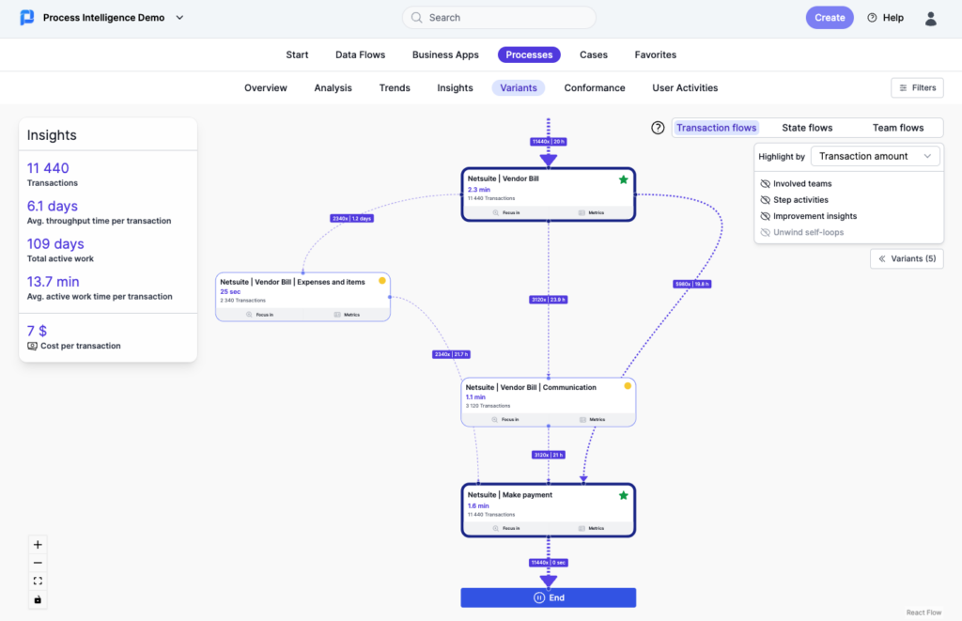Select the Variants subtab
The width and height of the screenshot is (962, 621).
[519, 87]
